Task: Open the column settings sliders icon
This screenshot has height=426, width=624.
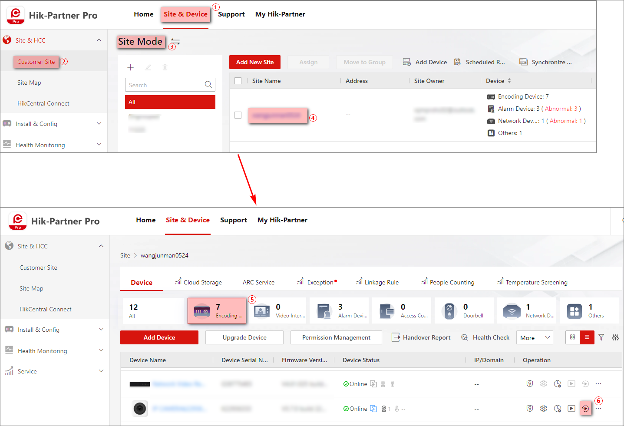Action: [616, 337]
